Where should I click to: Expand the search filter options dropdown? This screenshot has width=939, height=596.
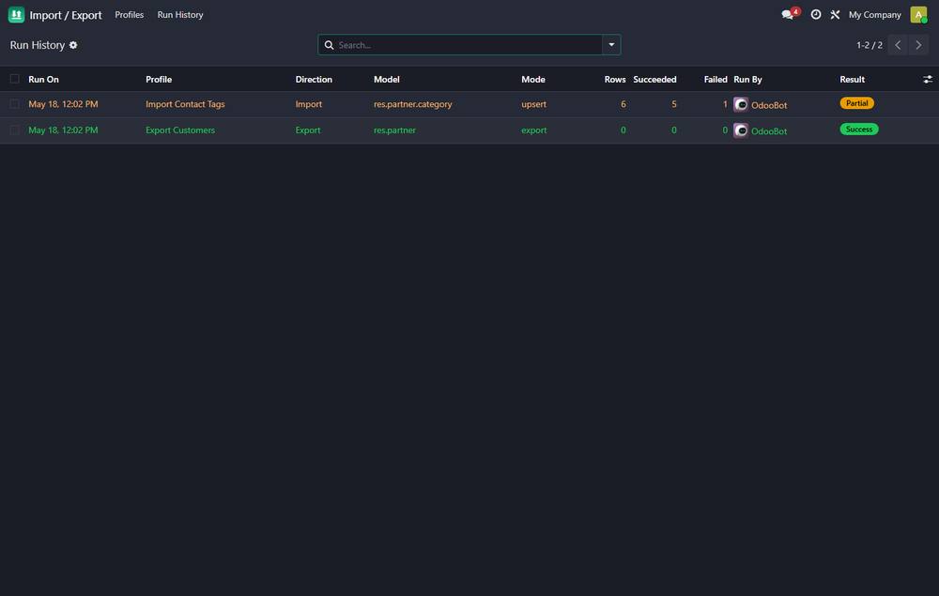click(611, 45)
